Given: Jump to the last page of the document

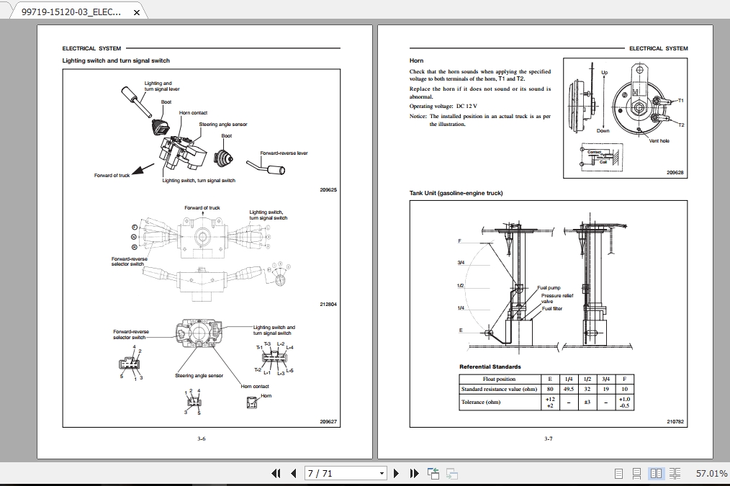Looking at the screenshot, I should click(413, 474).
